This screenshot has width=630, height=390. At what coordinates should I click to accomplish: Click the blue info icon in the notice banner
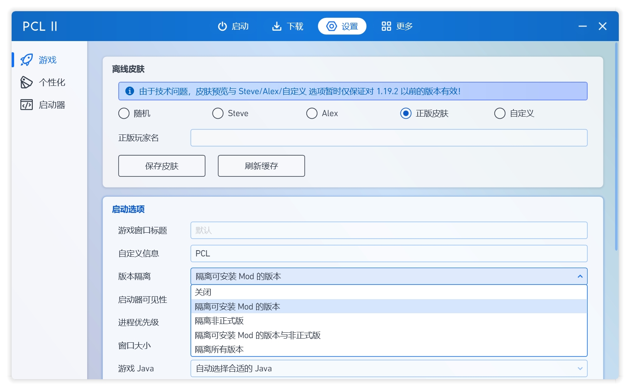(129, 91)
